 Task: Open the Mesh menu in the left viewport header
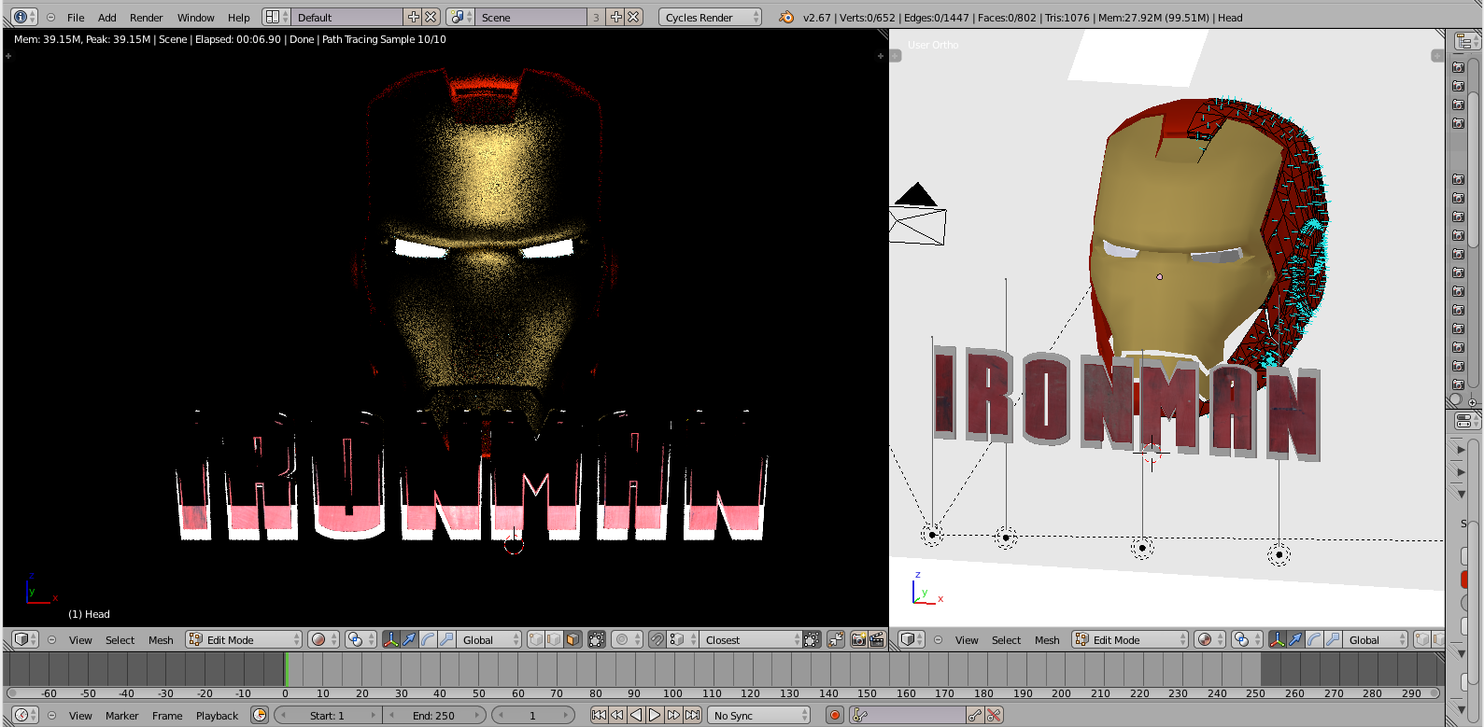pyautogui.click(x=161, y=640)
